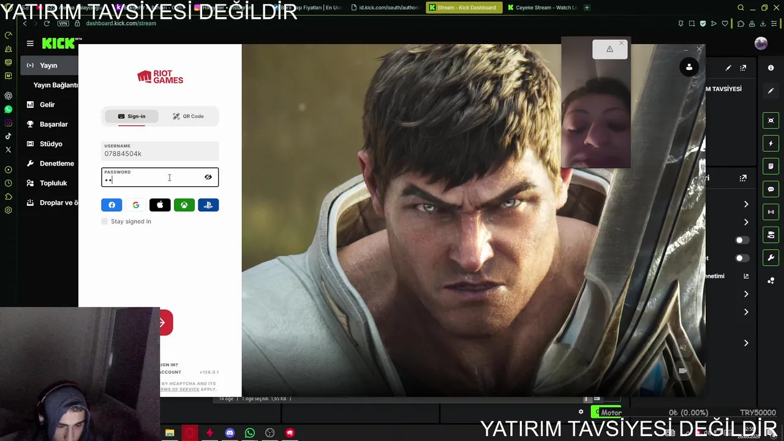Enable the Stay signed in checkbox

click(105, 221)
